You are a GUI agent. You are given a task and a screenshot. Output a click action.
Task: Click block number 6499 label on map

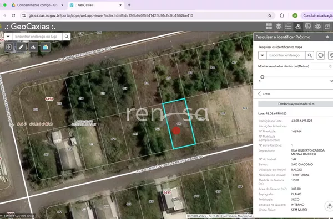(167, 192)
